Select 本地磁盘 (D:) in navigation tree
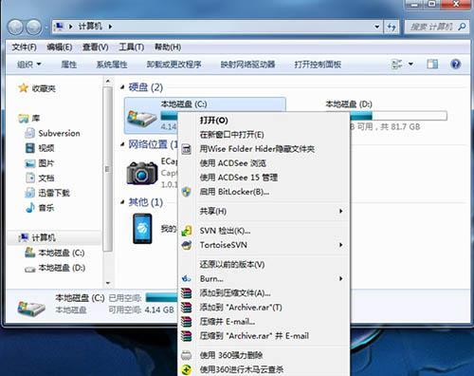The height and width of the screenshot is (376, 474). click(x=62, y=268)
